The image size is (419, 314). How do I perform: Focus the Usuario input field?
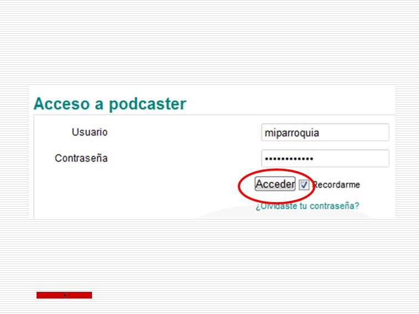tap(325, 132)
